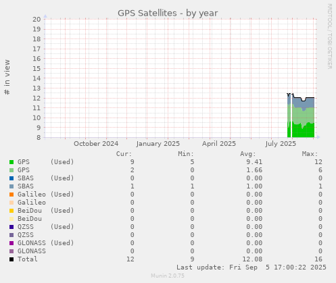Click the "GPS (Used)" legend label
336x283 pixels.
46,162
